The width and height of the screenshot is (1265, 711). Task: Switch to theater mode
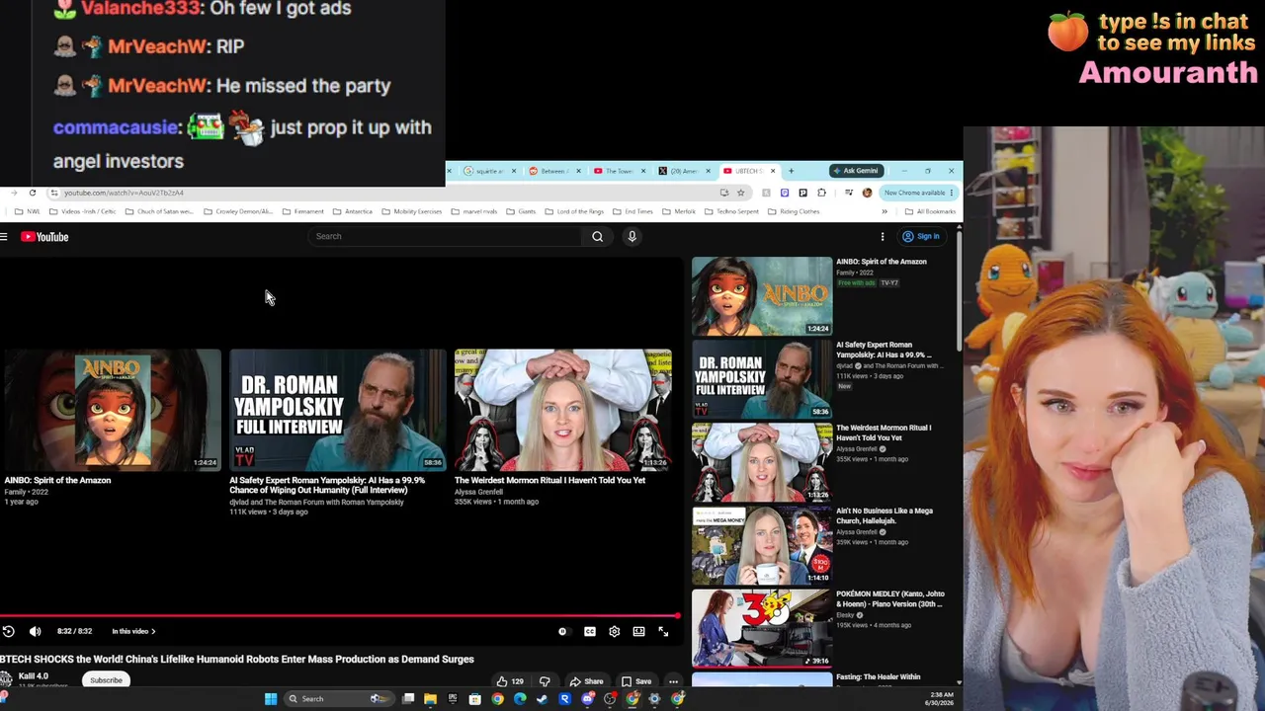638,632
